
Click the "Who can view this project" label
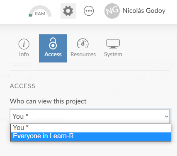point(48,101)
